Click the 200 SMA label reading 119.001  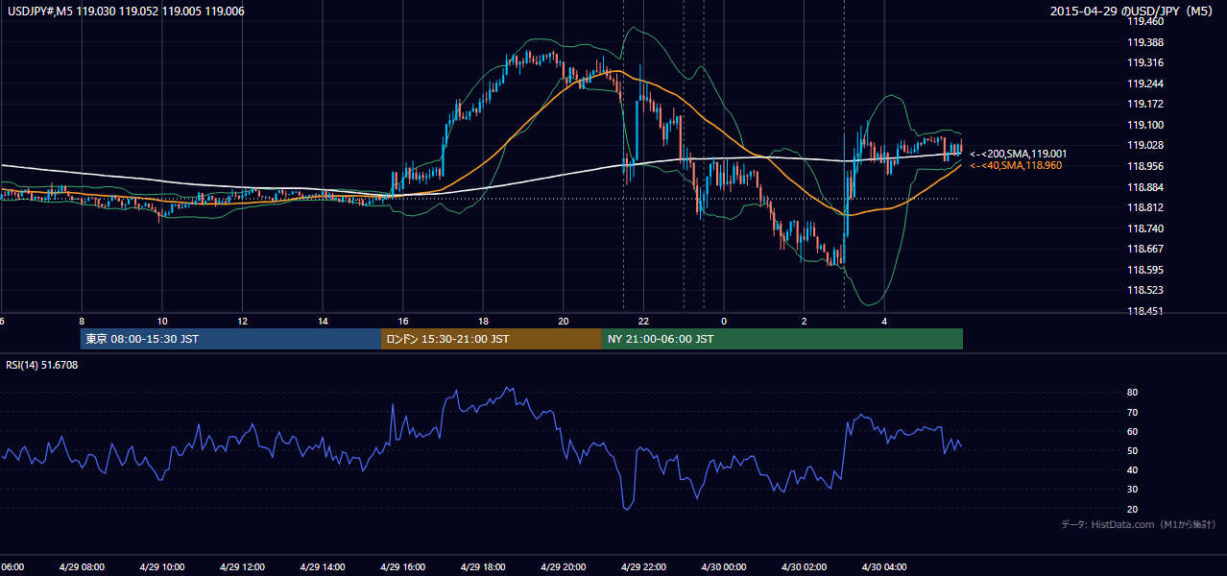pos(1018,154)
